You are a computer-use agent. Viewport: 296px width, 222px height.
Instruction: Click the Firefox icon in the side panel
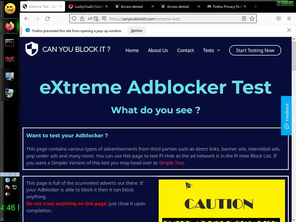(10, 26)
